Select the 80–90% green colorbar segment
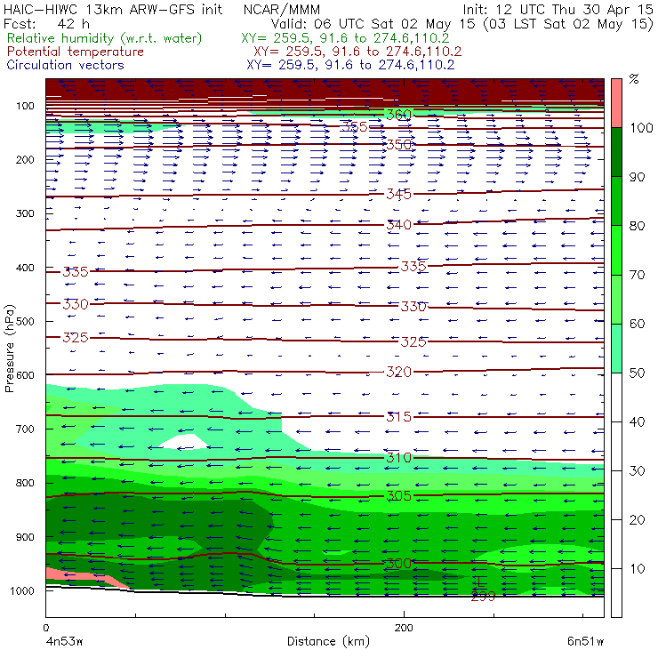Image resolution: width=658 pixels, height=658 pixels. tap(616, 201)
